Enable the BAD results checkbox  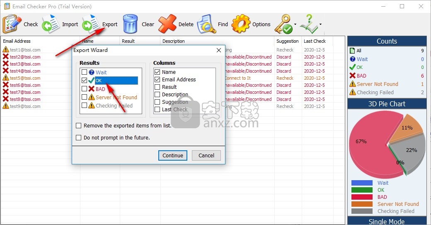[85, 89]
